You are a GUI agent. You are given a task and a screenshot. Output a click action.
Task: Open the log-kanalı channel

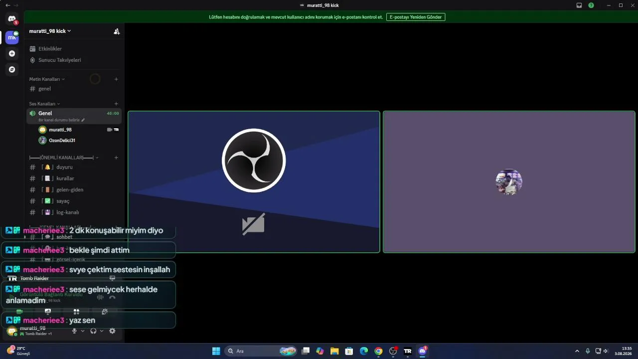point(74,212)
